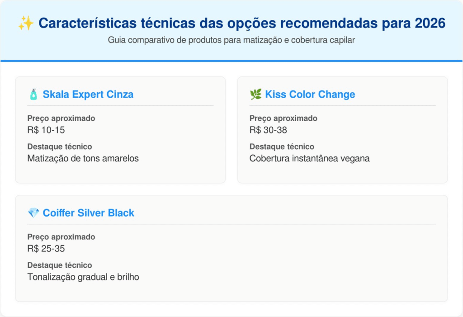
Task: Click 'Cobertura instantânea vegana' text
Action: 309,158
